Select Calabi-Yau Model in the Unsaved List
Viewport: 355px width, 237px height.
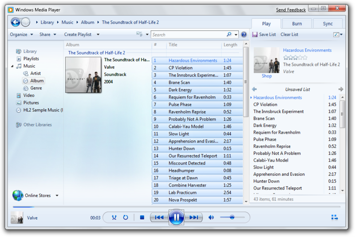295,160
